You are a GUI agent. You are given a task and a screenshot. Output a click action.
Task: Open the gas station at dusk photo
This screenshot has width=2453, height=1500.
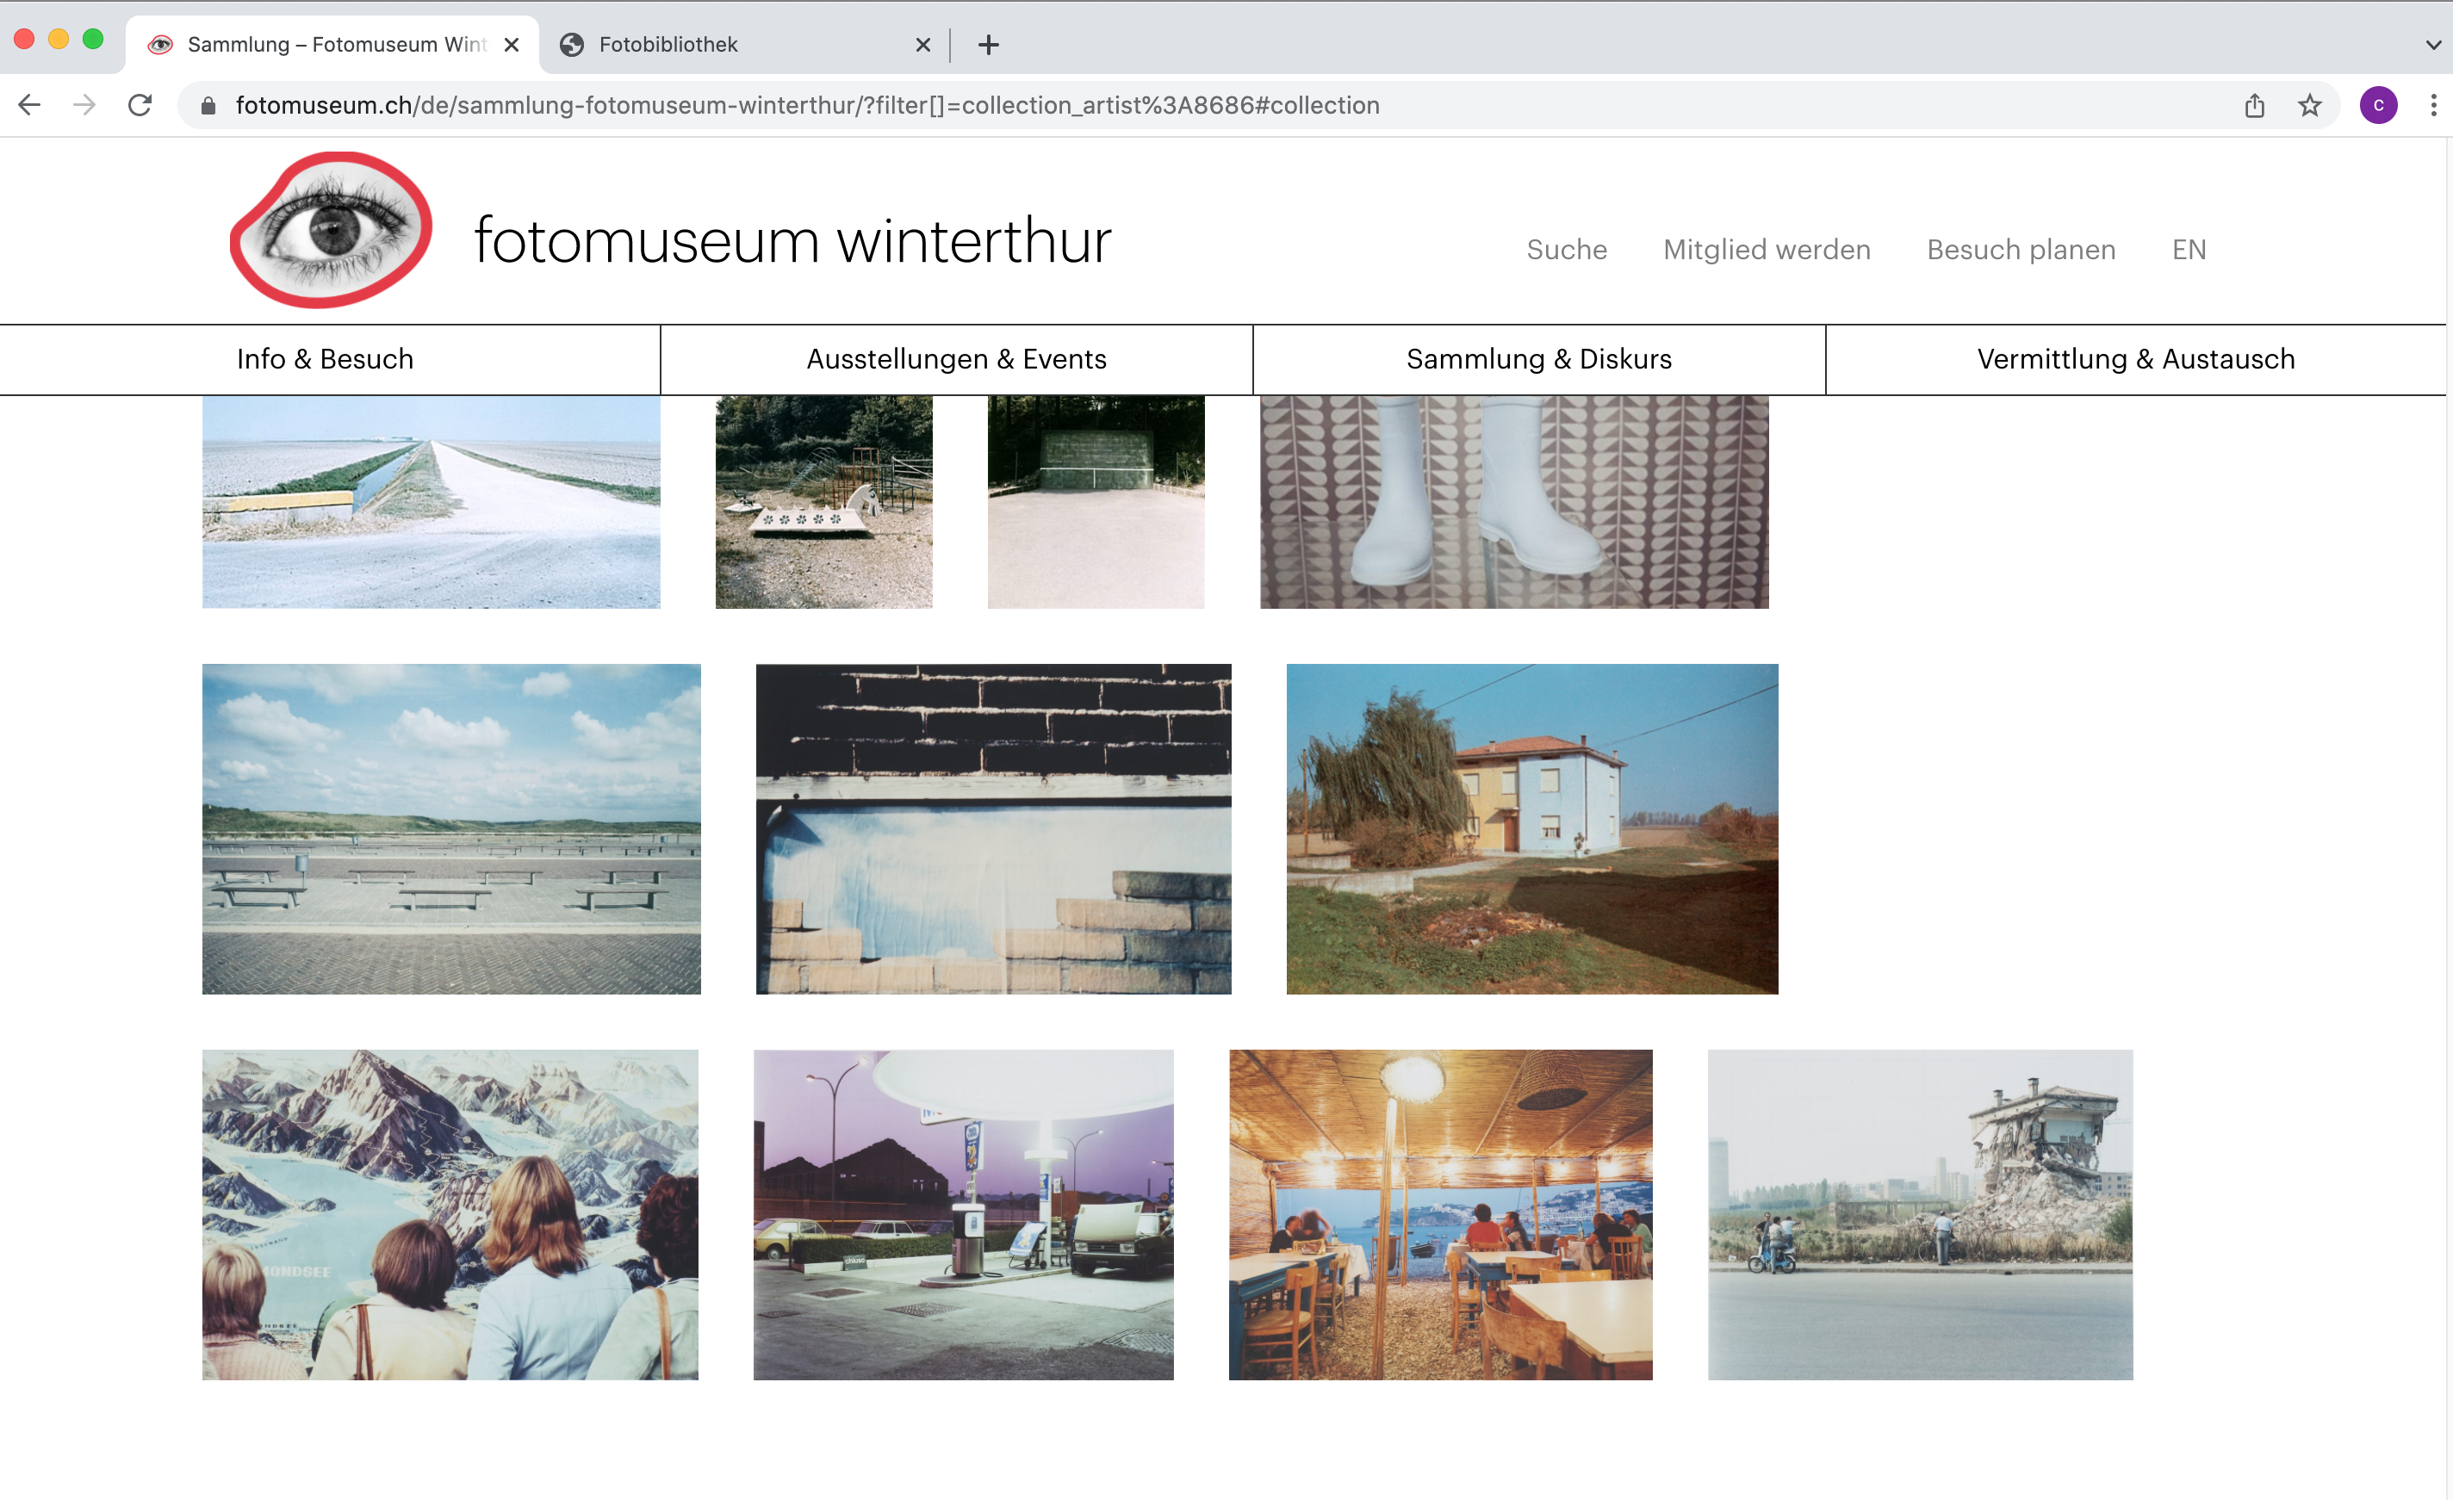963,1214
